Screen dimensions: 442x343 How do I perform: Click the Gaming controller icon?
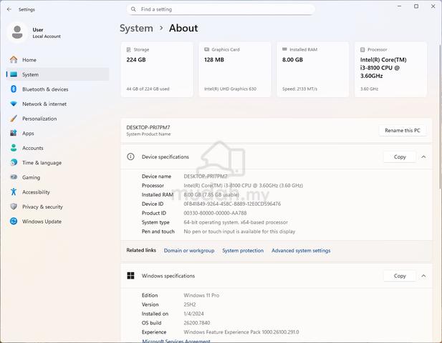click(14, 177)
